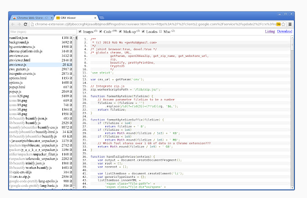Open manifest.json in the file list
Screen dimensions: 307x198
click(40, 38)
